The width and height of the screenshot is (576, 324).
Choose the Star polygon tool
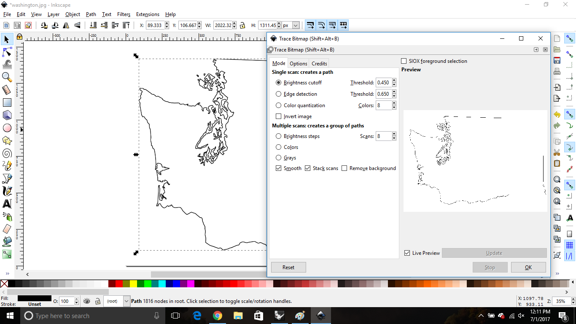[7, 140]
